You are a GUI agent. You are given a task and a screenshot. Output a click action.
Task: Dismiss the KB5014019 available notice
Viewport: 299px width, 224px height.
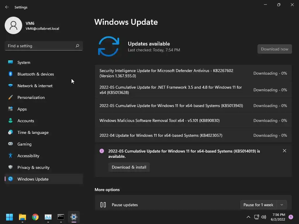point(284,151)
